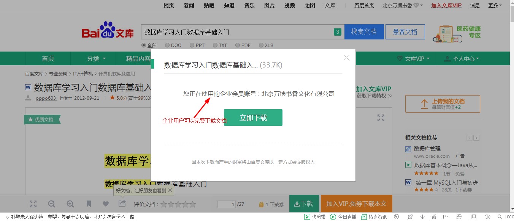Click the page number input field
The height and width of the screenshot is (221, 514).
[227, 204]
